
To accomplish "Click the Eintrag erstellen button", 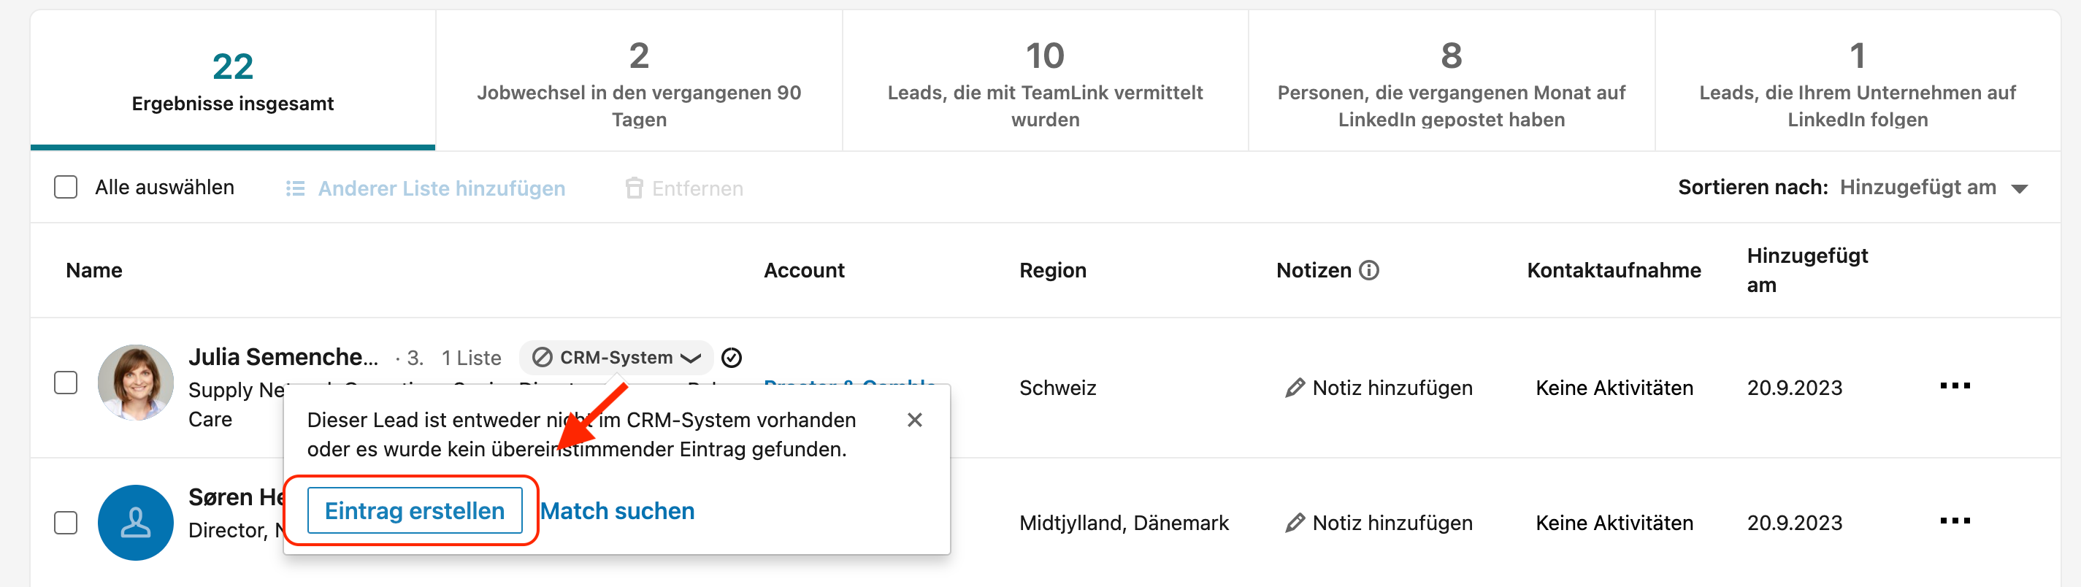I will pos(415,511).
